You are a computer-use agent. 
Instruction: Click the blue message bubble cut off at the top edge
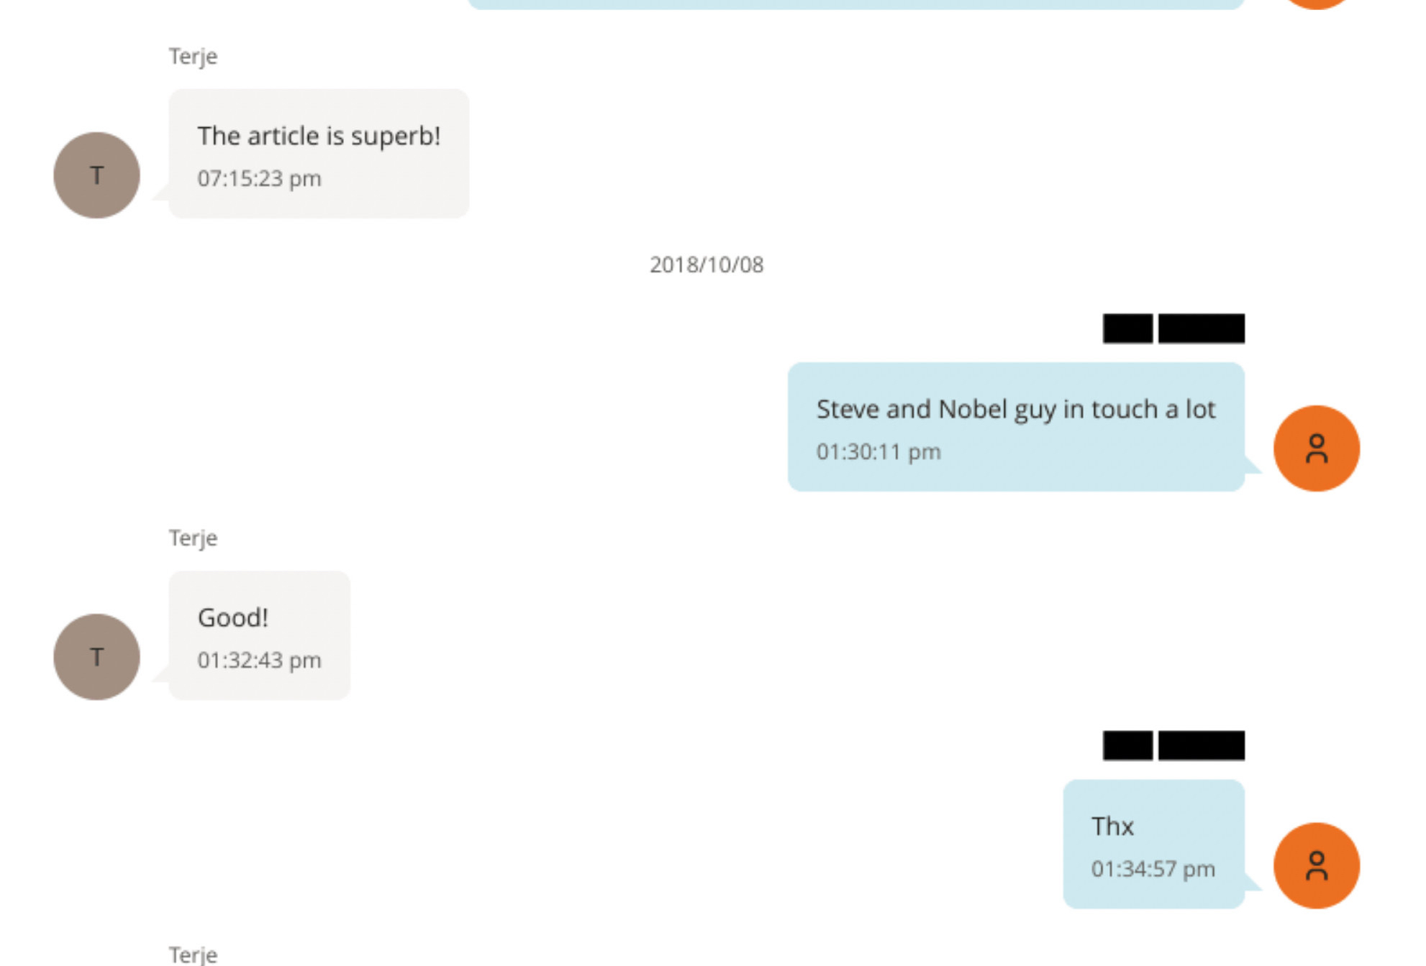click(x=856, y=4)
